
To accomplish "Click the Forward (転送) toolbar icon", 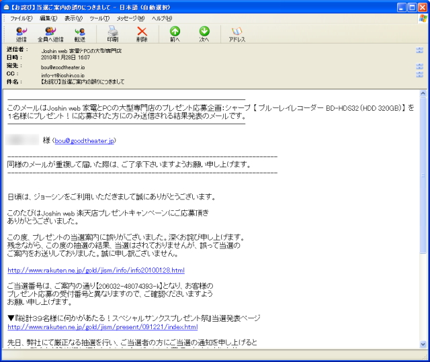I will (80, 34).
